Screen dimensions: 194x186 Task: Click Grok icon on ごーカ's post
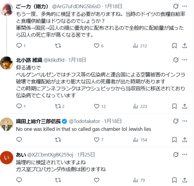(x=176, y=6)
